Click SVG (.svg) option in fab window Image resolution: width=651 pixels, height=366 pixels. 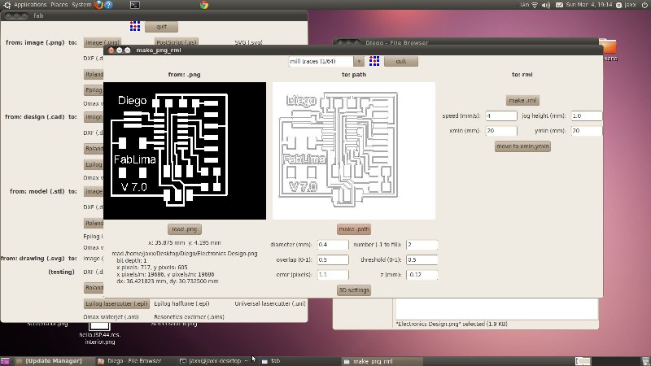click(248, 42)
